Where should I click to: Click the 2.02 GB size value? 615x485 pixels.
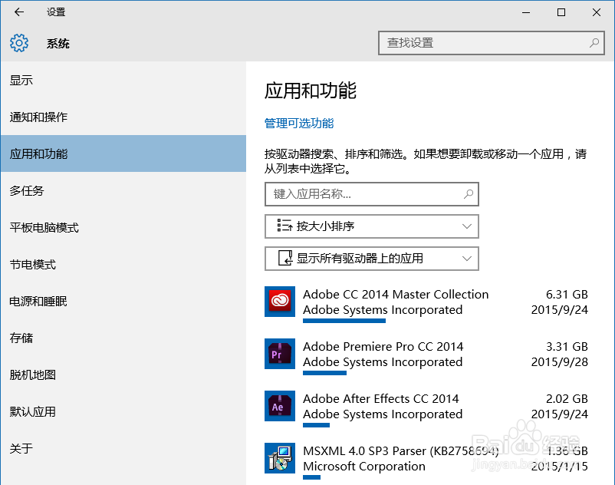tap(567, 398)
